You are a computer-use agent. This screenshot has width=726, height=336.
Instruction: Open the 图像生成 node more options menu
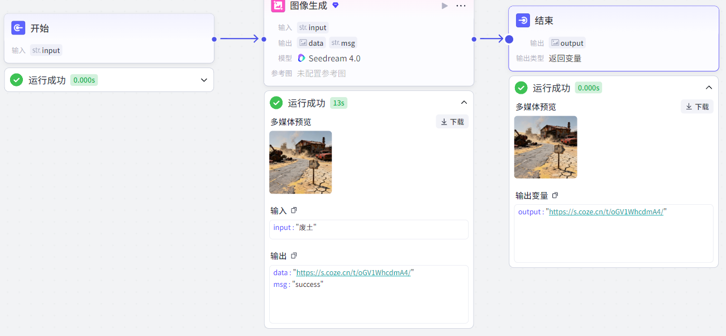point(461,6)
